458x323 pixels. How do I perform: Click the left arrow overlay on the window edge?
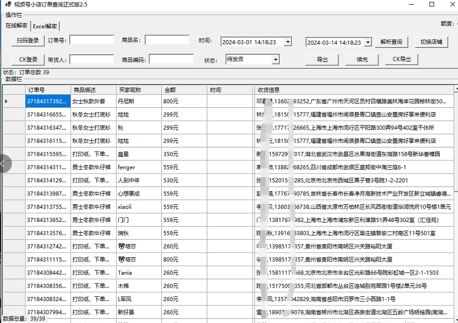pos(5,164)
